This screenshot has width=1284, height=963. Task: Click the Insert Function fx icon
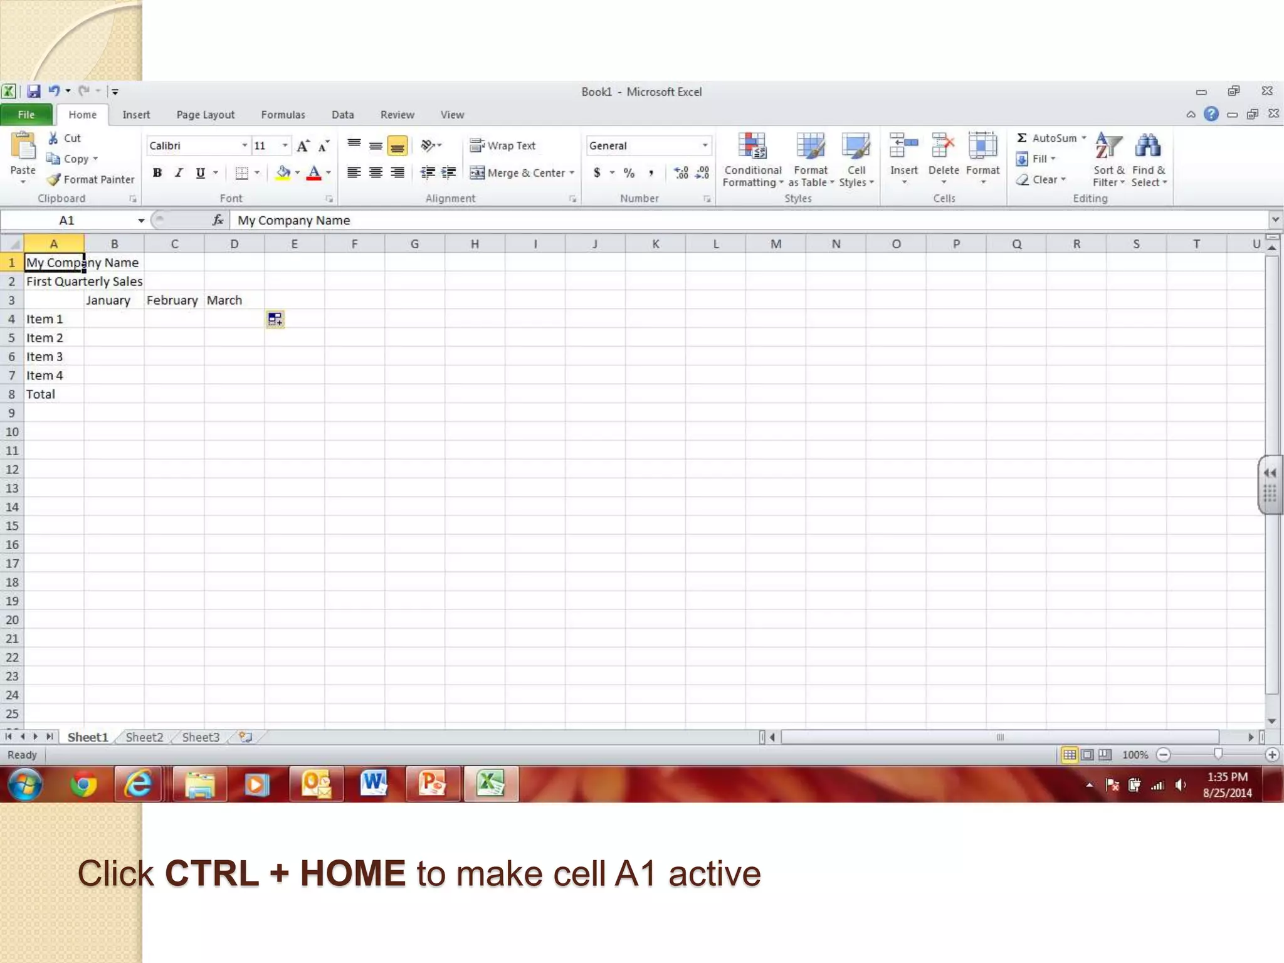pos(218,220)
